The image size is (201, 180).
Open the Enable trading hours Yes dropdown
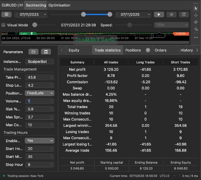tap(39, 141)
